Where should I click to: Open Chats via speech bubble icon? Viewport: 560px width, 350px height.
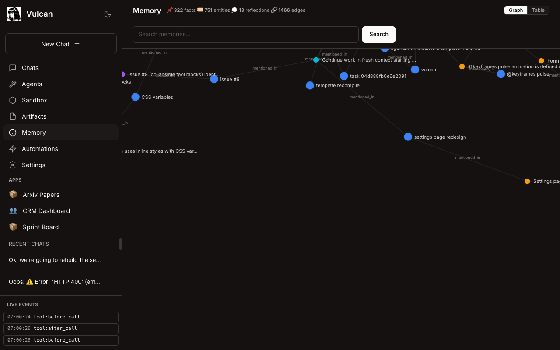(x=13, y=68)
